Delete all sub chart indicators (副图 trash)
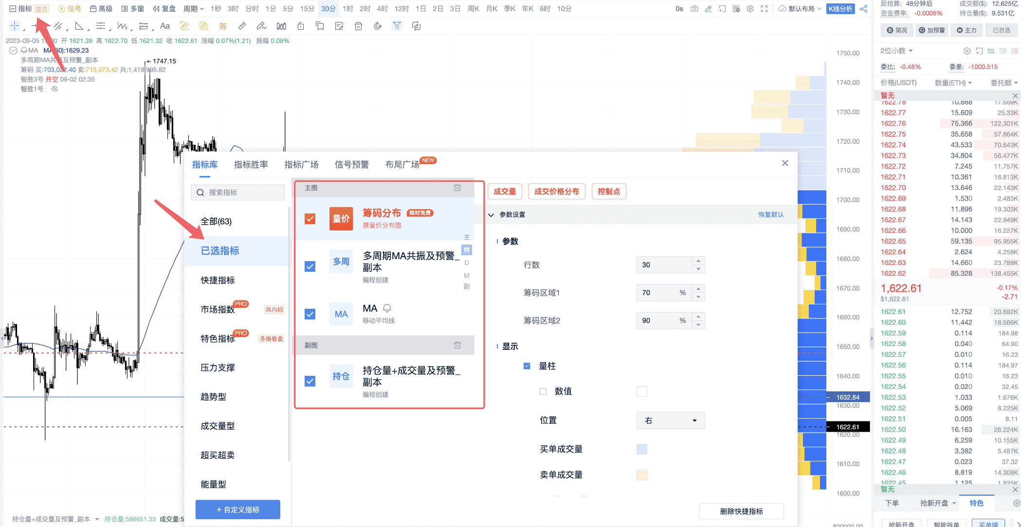The image size is (1021, 527). coord(457,345)
